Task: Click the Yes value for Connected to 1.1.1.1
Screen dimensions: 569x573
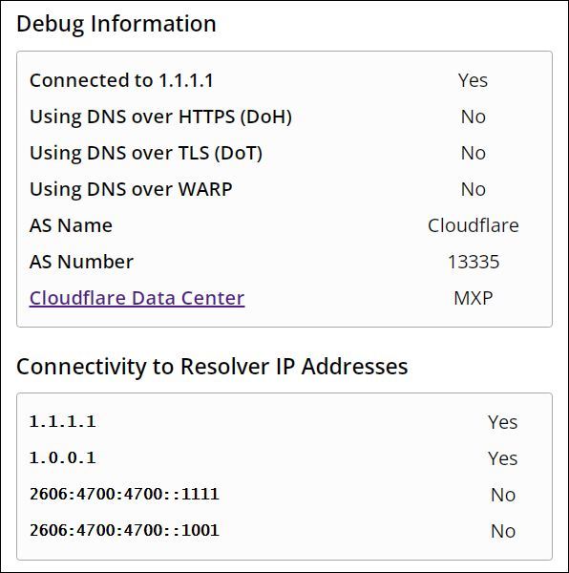Action: [473, 80]
